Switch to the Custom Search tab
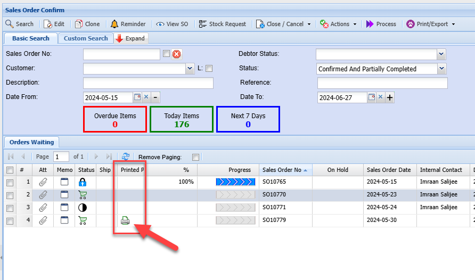 pyautogui.click(x=86, y=38)
